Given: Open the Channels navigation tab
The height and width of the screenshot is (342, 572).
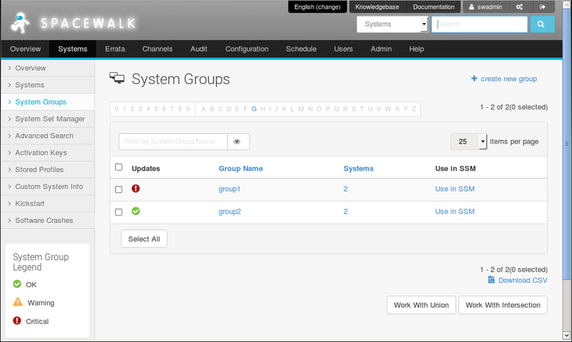Looking at the screenshot, I should [x=157, y=49].
